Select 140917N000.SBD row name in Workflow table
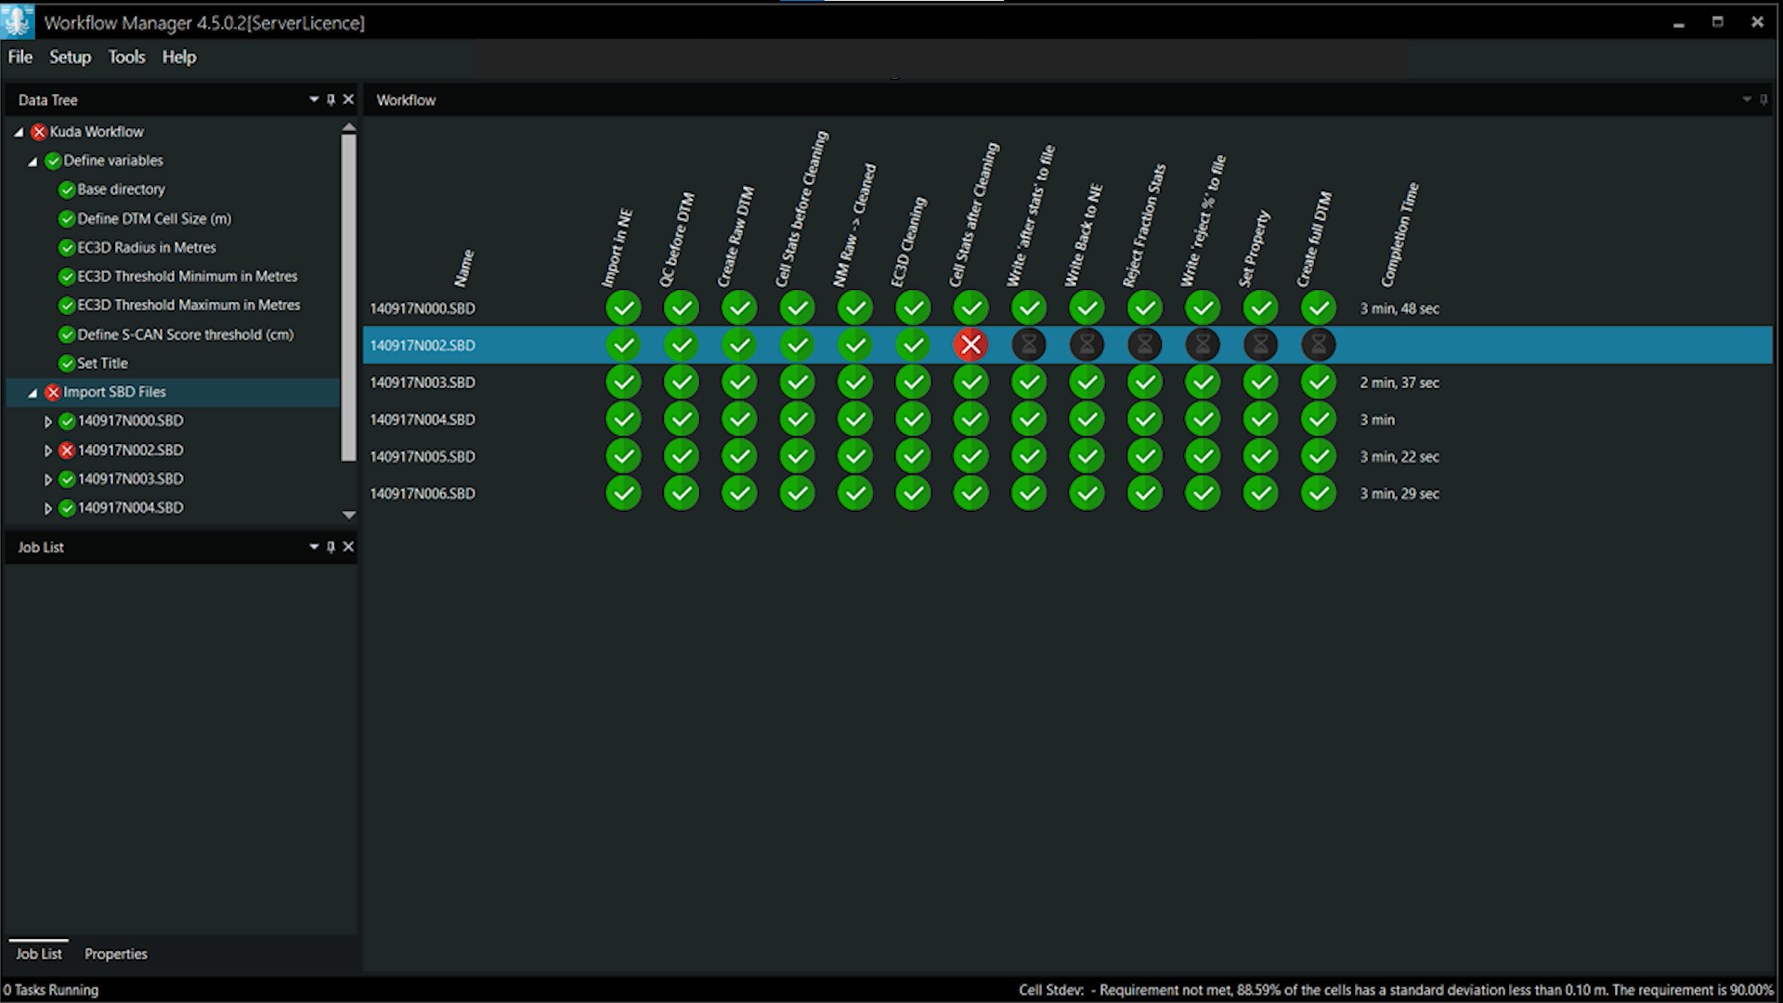Image resolution: width=1783 pixels, height=1003 pixels. (x=423, y=308)
